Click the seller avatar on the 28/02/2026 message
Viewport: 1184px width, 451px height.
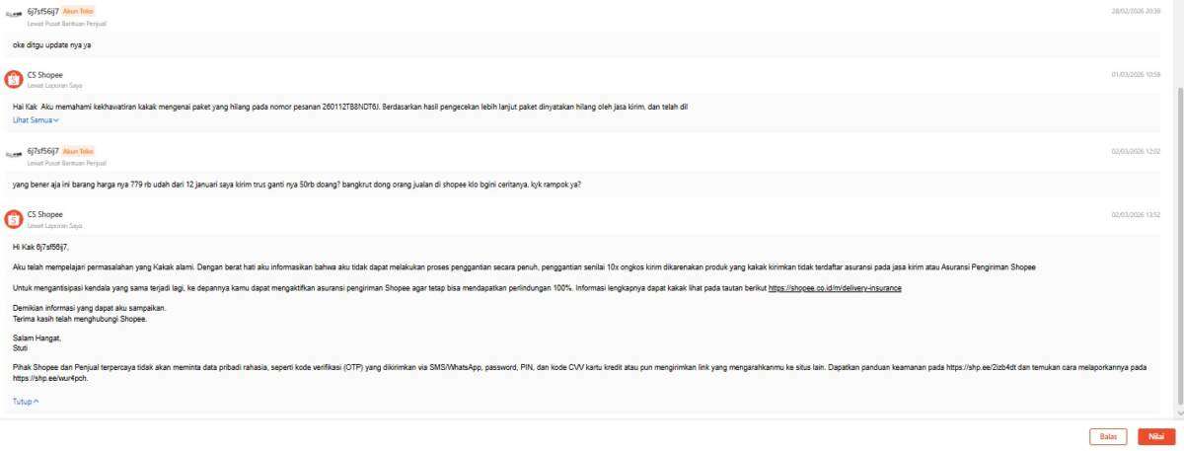14,15
